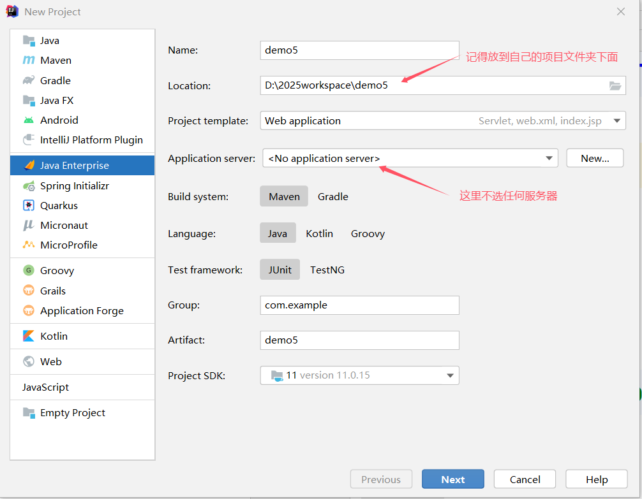This screenshot has width=642, height=499.
Task: Click the Empty Project folder icon
Action: [x=29, y=413]
